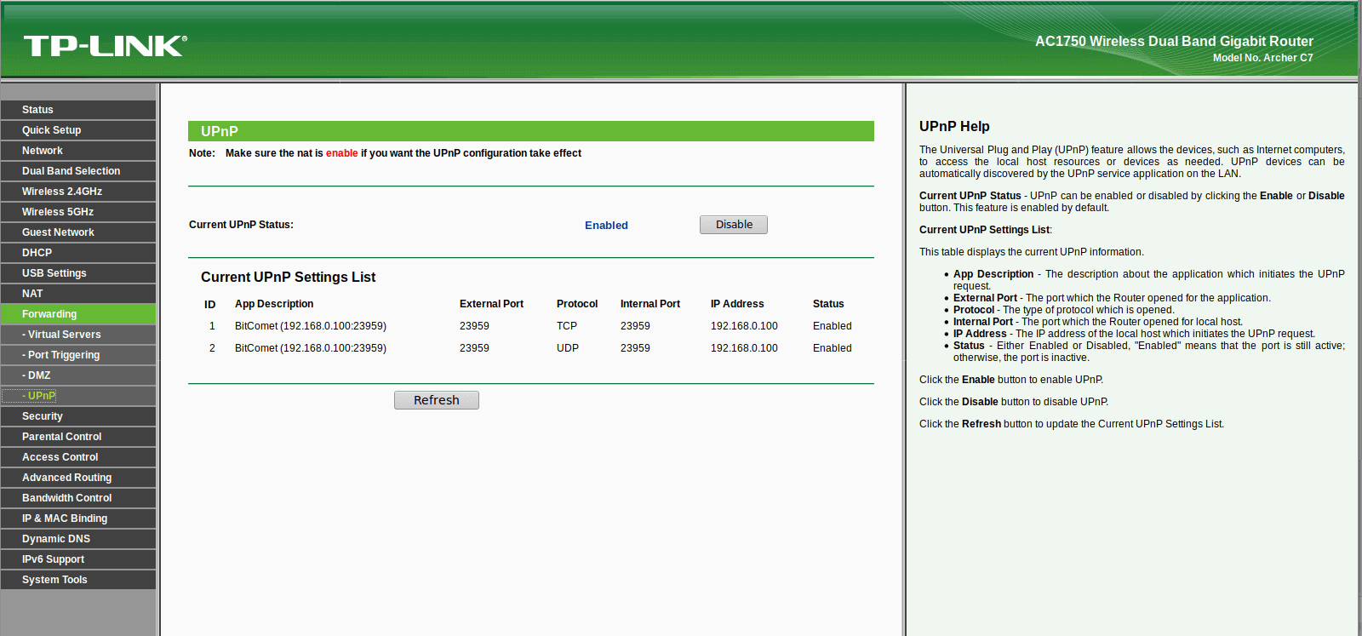Screen dimensions: 1362x636
Task: Click the UPnP green section header
Action: (531, 131)
